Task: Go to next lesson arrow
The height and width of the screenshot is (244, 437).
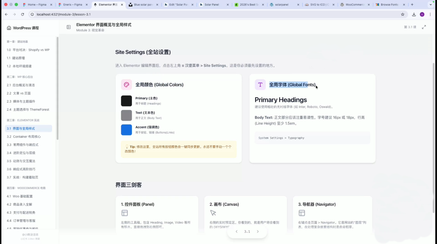Action: pos(258,231)
